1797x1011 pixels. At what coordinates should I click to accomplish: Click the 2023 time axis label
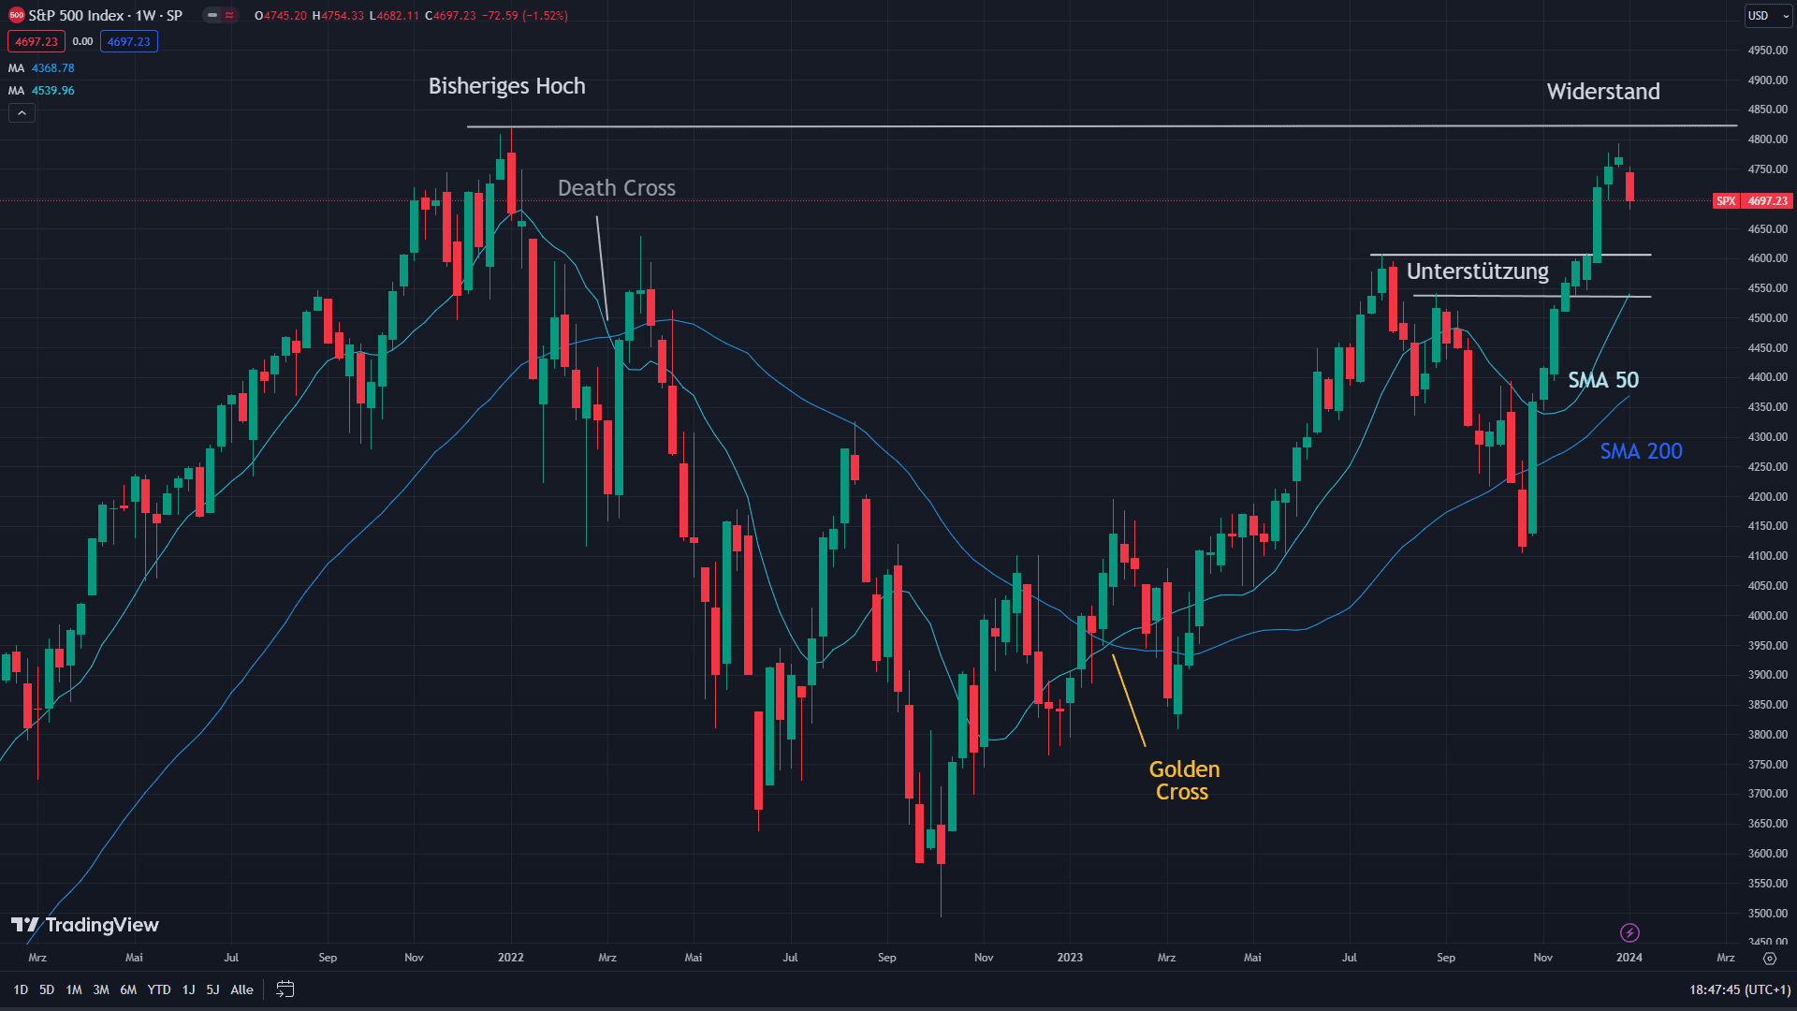pyautogui.click(x=1070, y=958)
